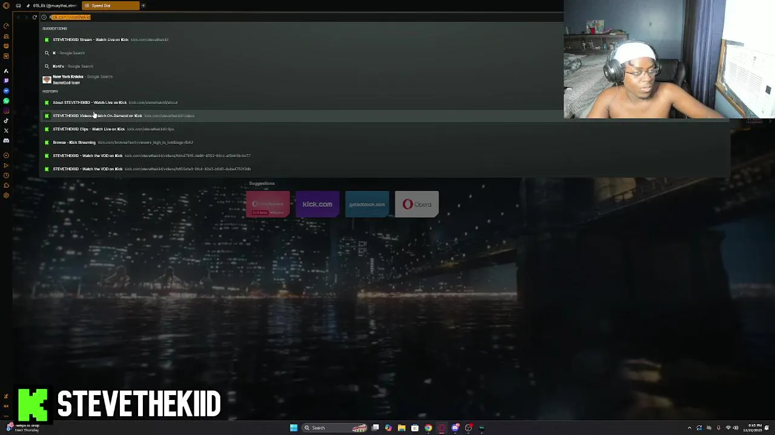
Task: Open About STEVETHEKIID history entry
Action: (303, 102)
